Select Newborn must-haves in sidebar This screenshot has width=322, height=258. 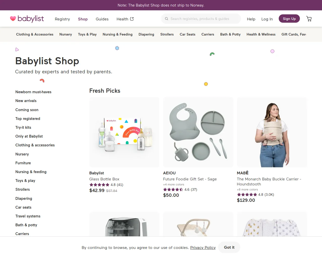pos(33,92)
